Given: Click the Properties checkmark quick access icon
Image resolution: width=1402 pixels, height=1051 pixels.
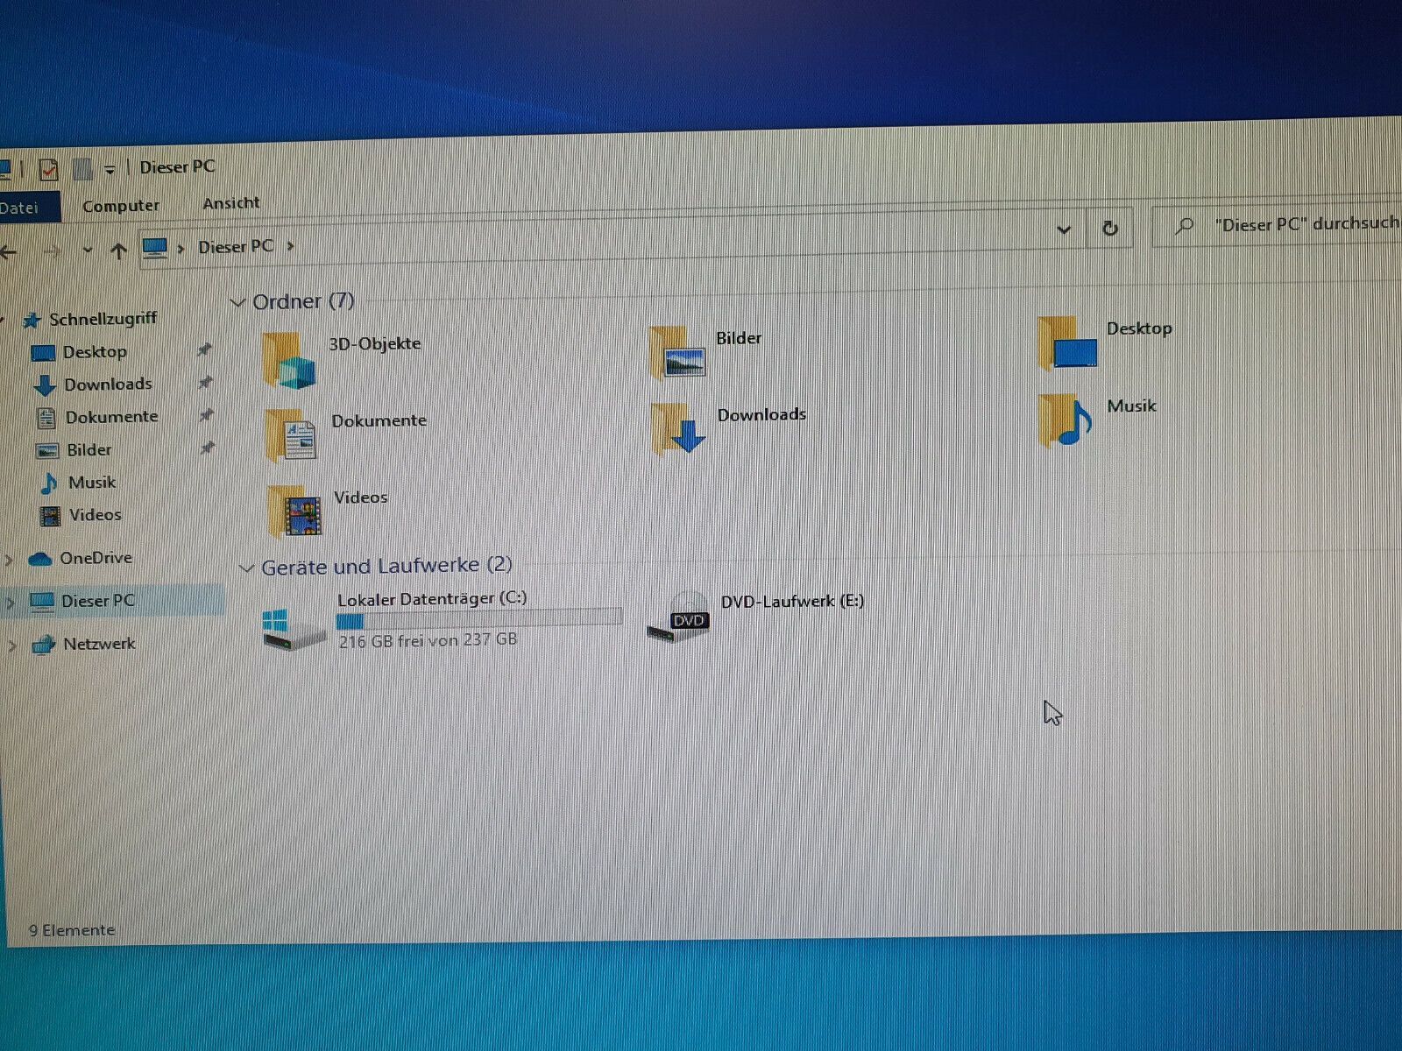Looking at the screenshot, I should point(48,169).
